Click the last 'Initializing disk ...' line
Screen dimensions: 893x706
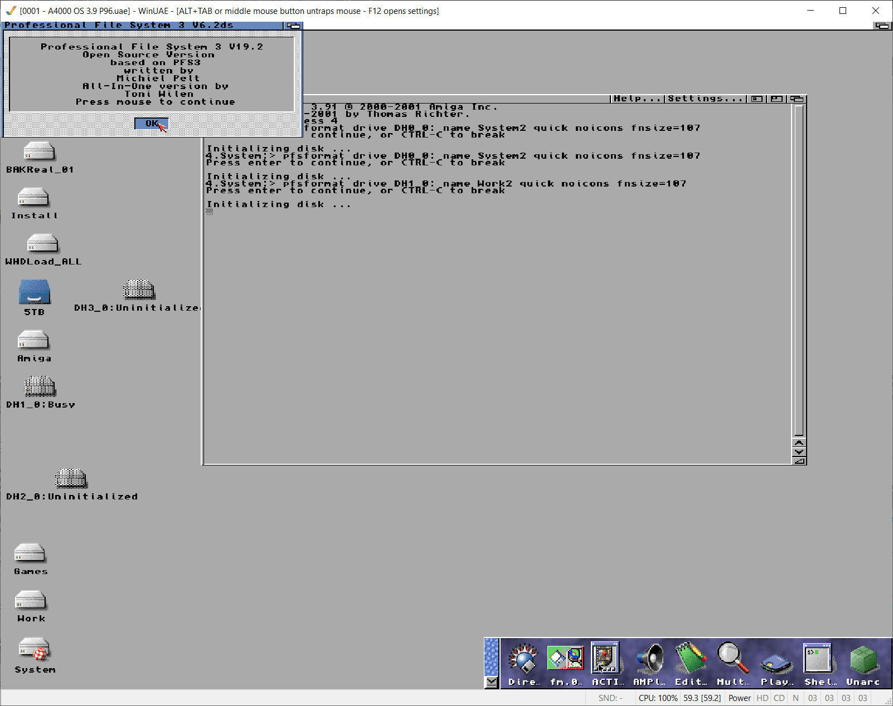279,204
